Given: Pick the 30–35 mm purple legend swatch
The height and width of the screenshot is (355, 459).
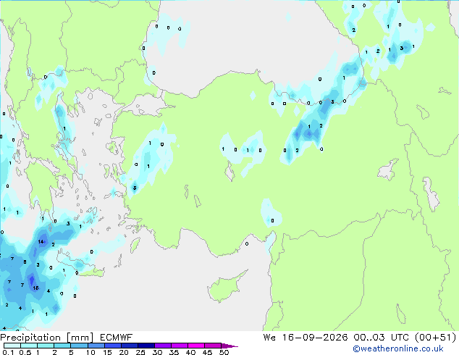Looking at the screenshot, I should point(163,346).
